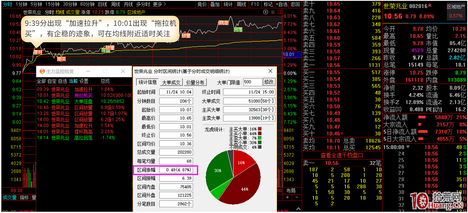Switch to the 1分钟 chart period
The height and width of the screenshot is (213, 468).
click(x=22, y=4)
